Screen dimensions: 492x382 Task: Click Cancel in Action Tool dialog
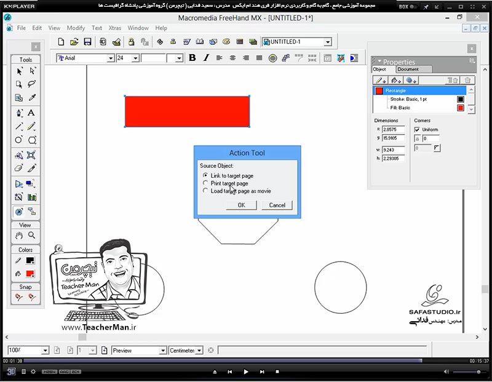pos(277,205)
